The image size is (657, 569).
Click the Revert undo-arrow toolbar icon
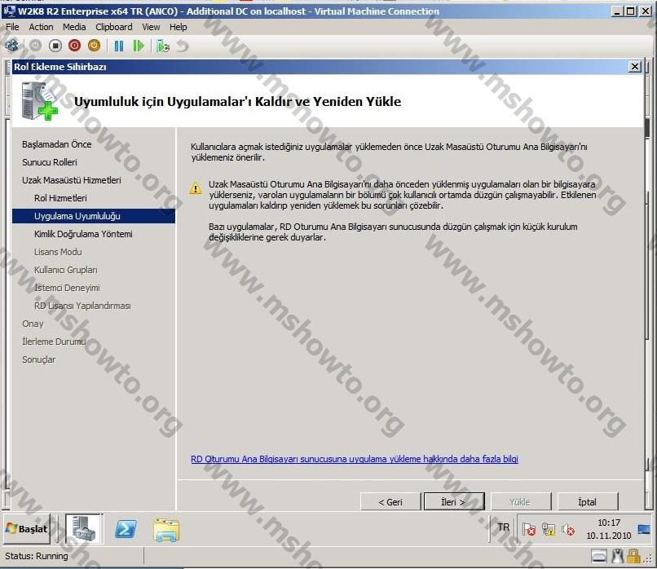pos(183,46)
